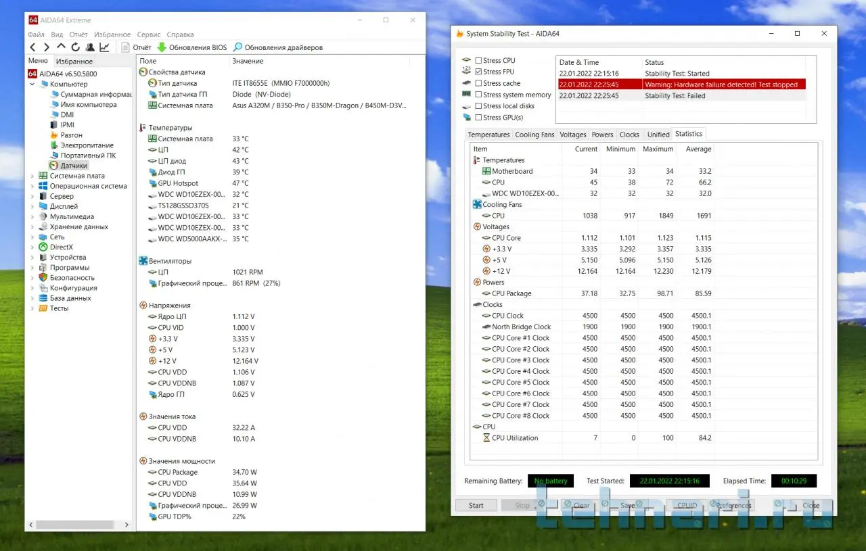Expand the Сеть tree node
This screenshot has width=866, height=551.
click(32, 237)
